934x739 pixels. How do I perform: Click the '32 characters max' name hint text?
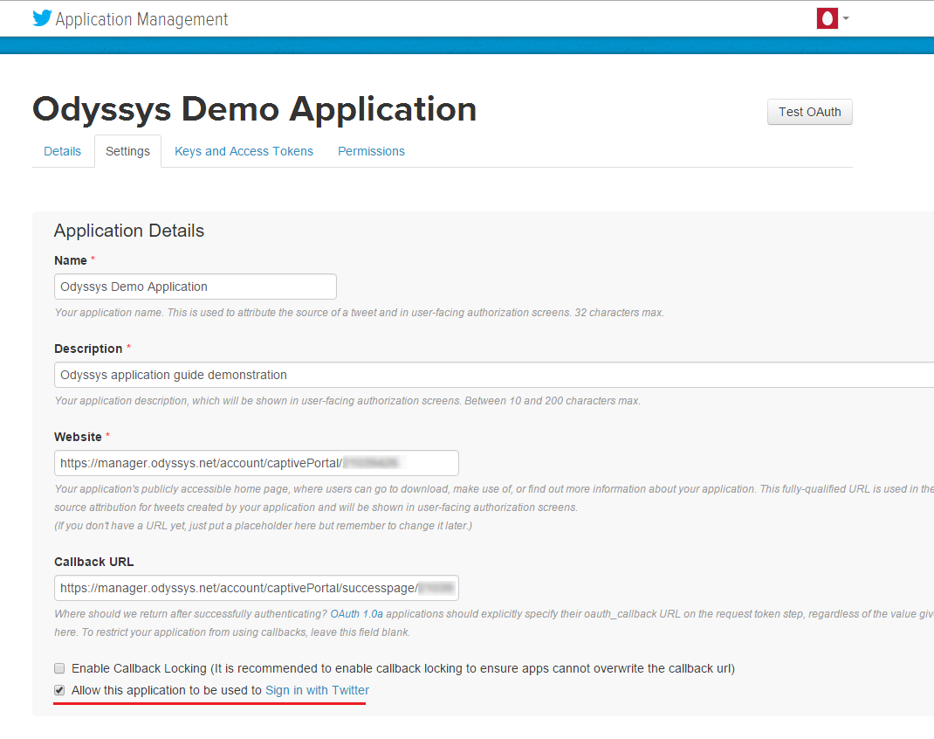pos(359,313)
